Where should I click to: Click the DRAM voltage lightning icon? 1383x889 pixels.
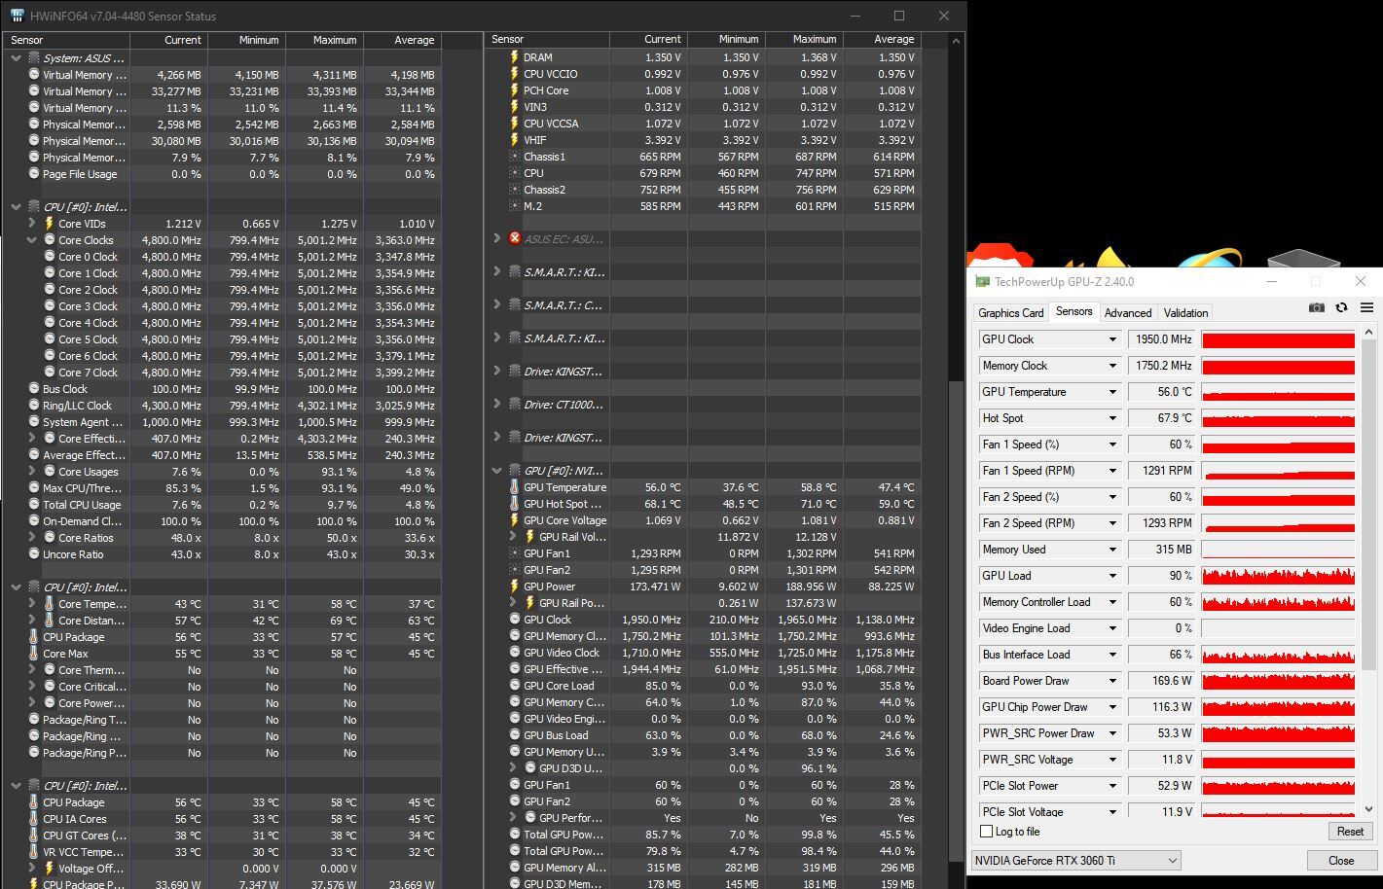515,57
